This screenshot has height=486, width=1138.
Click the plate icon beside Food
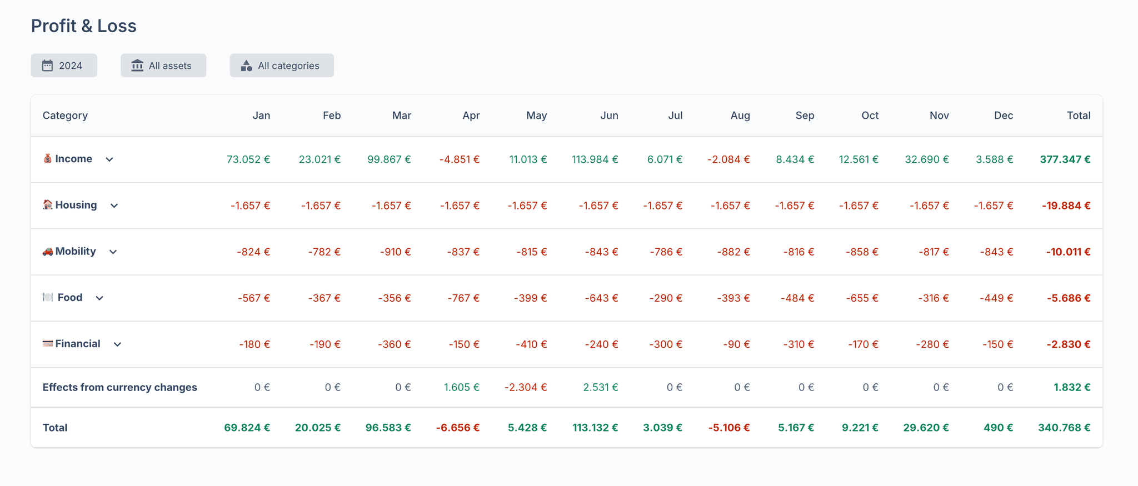48,298
